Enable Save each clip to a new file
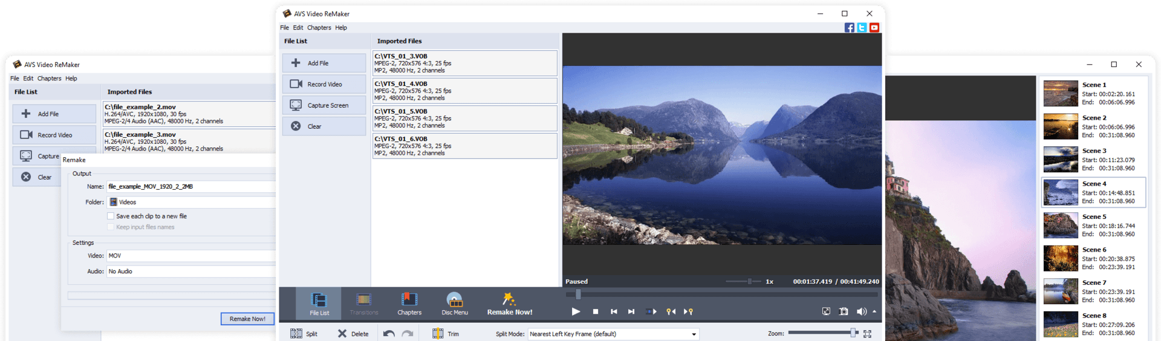 111,216
